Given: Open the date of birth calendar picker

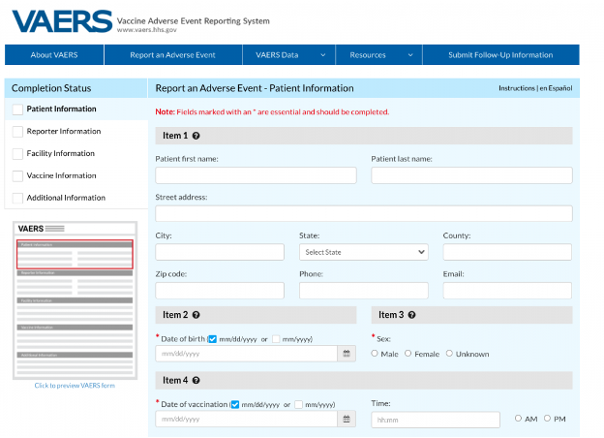Looking at the screenshot, I should [347, 354].
